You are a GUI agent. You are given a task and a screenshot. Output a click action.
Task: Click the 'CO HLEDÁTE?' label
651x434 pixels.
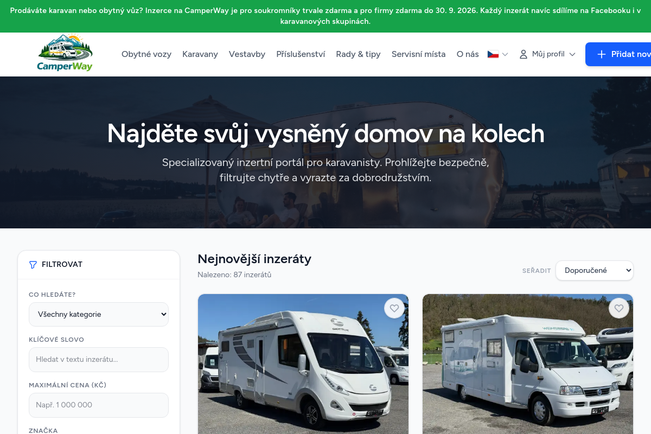[52, 295]
